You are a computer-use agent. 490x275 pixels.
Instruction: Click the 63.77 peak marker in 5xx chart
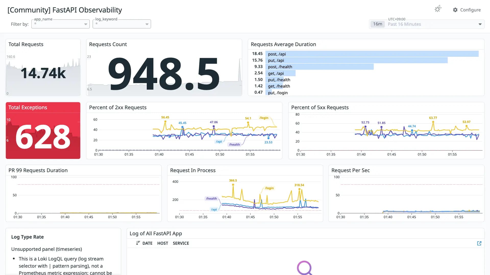pos(433,122)
